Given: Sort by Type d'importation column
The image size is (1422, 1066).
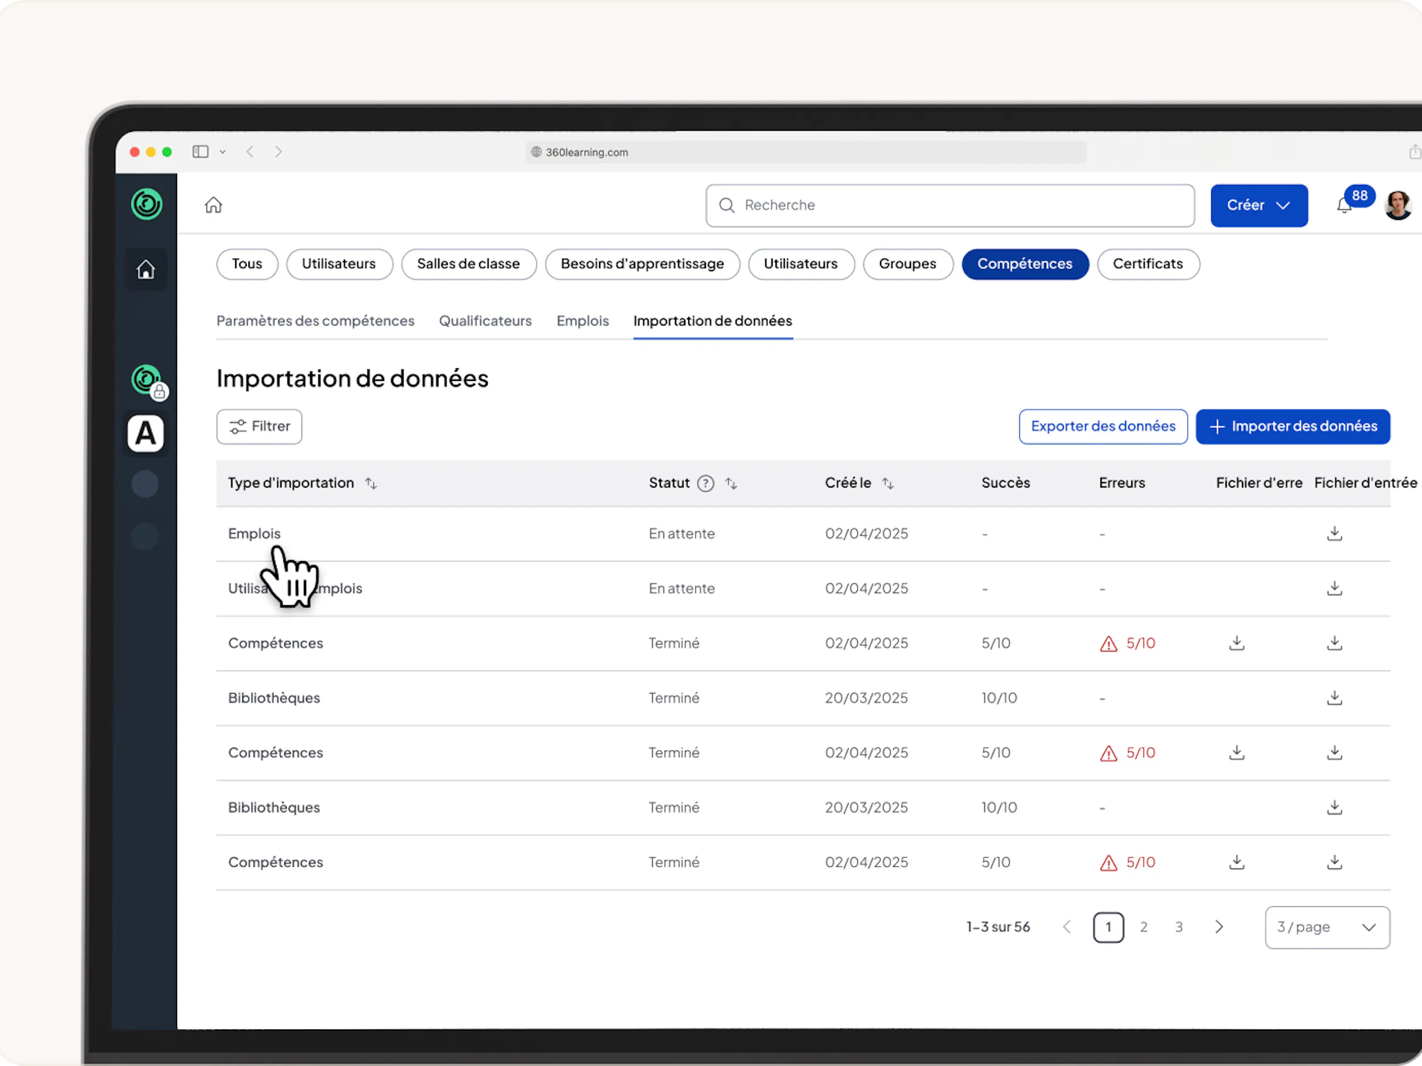Looking at the screenshot, I should pyautogui.click(x=371, y=483).
